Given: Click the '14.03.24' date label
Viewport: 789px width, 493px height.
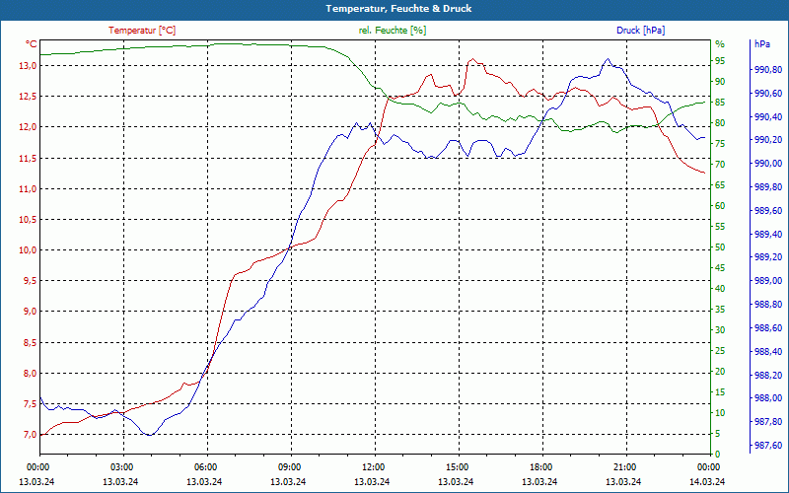Looking at the screenshot, I should click(x=708, y=482).
